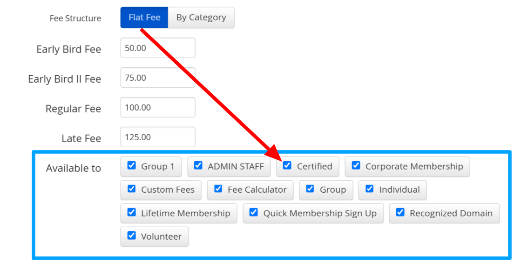This screenshot has width=528, height=268.
Task: Uncheck Quick Membership Sign Up
Action: pos(254,212)
